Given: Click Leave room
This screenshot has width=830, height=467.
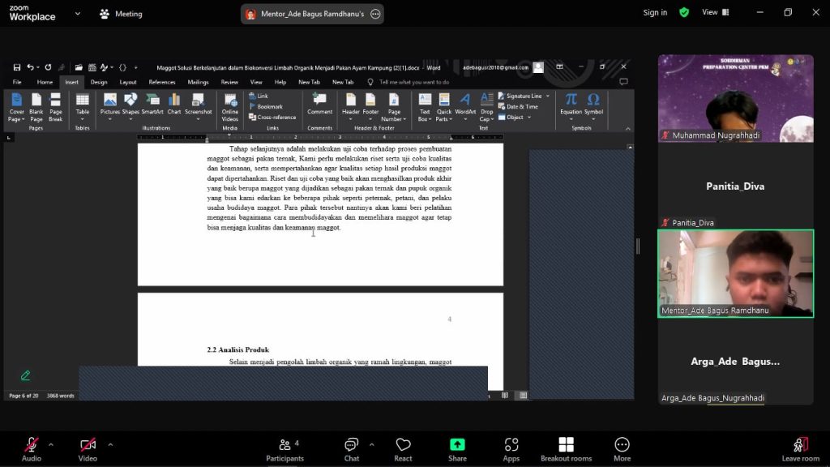Looking at the screenshot, I should [800, 447].
